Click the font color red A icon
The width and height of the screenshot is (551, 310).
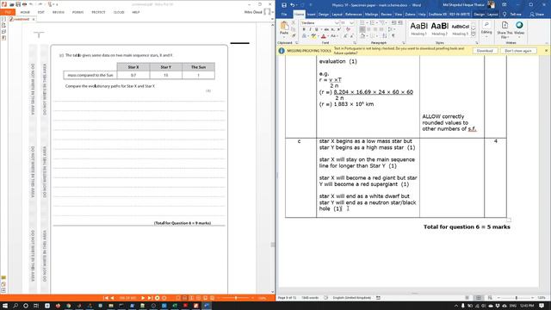click(324, 36)
